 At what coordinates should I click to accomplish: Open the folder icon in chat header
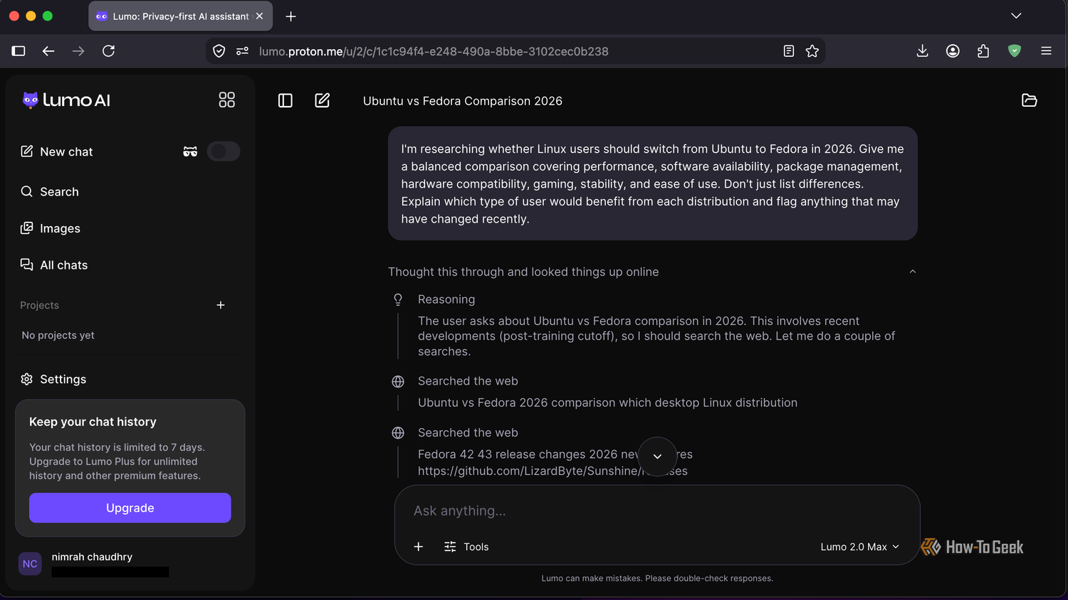tap(1030, 100)
